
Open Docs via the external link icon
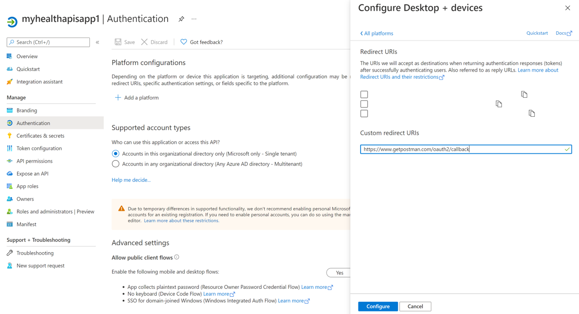569,33
